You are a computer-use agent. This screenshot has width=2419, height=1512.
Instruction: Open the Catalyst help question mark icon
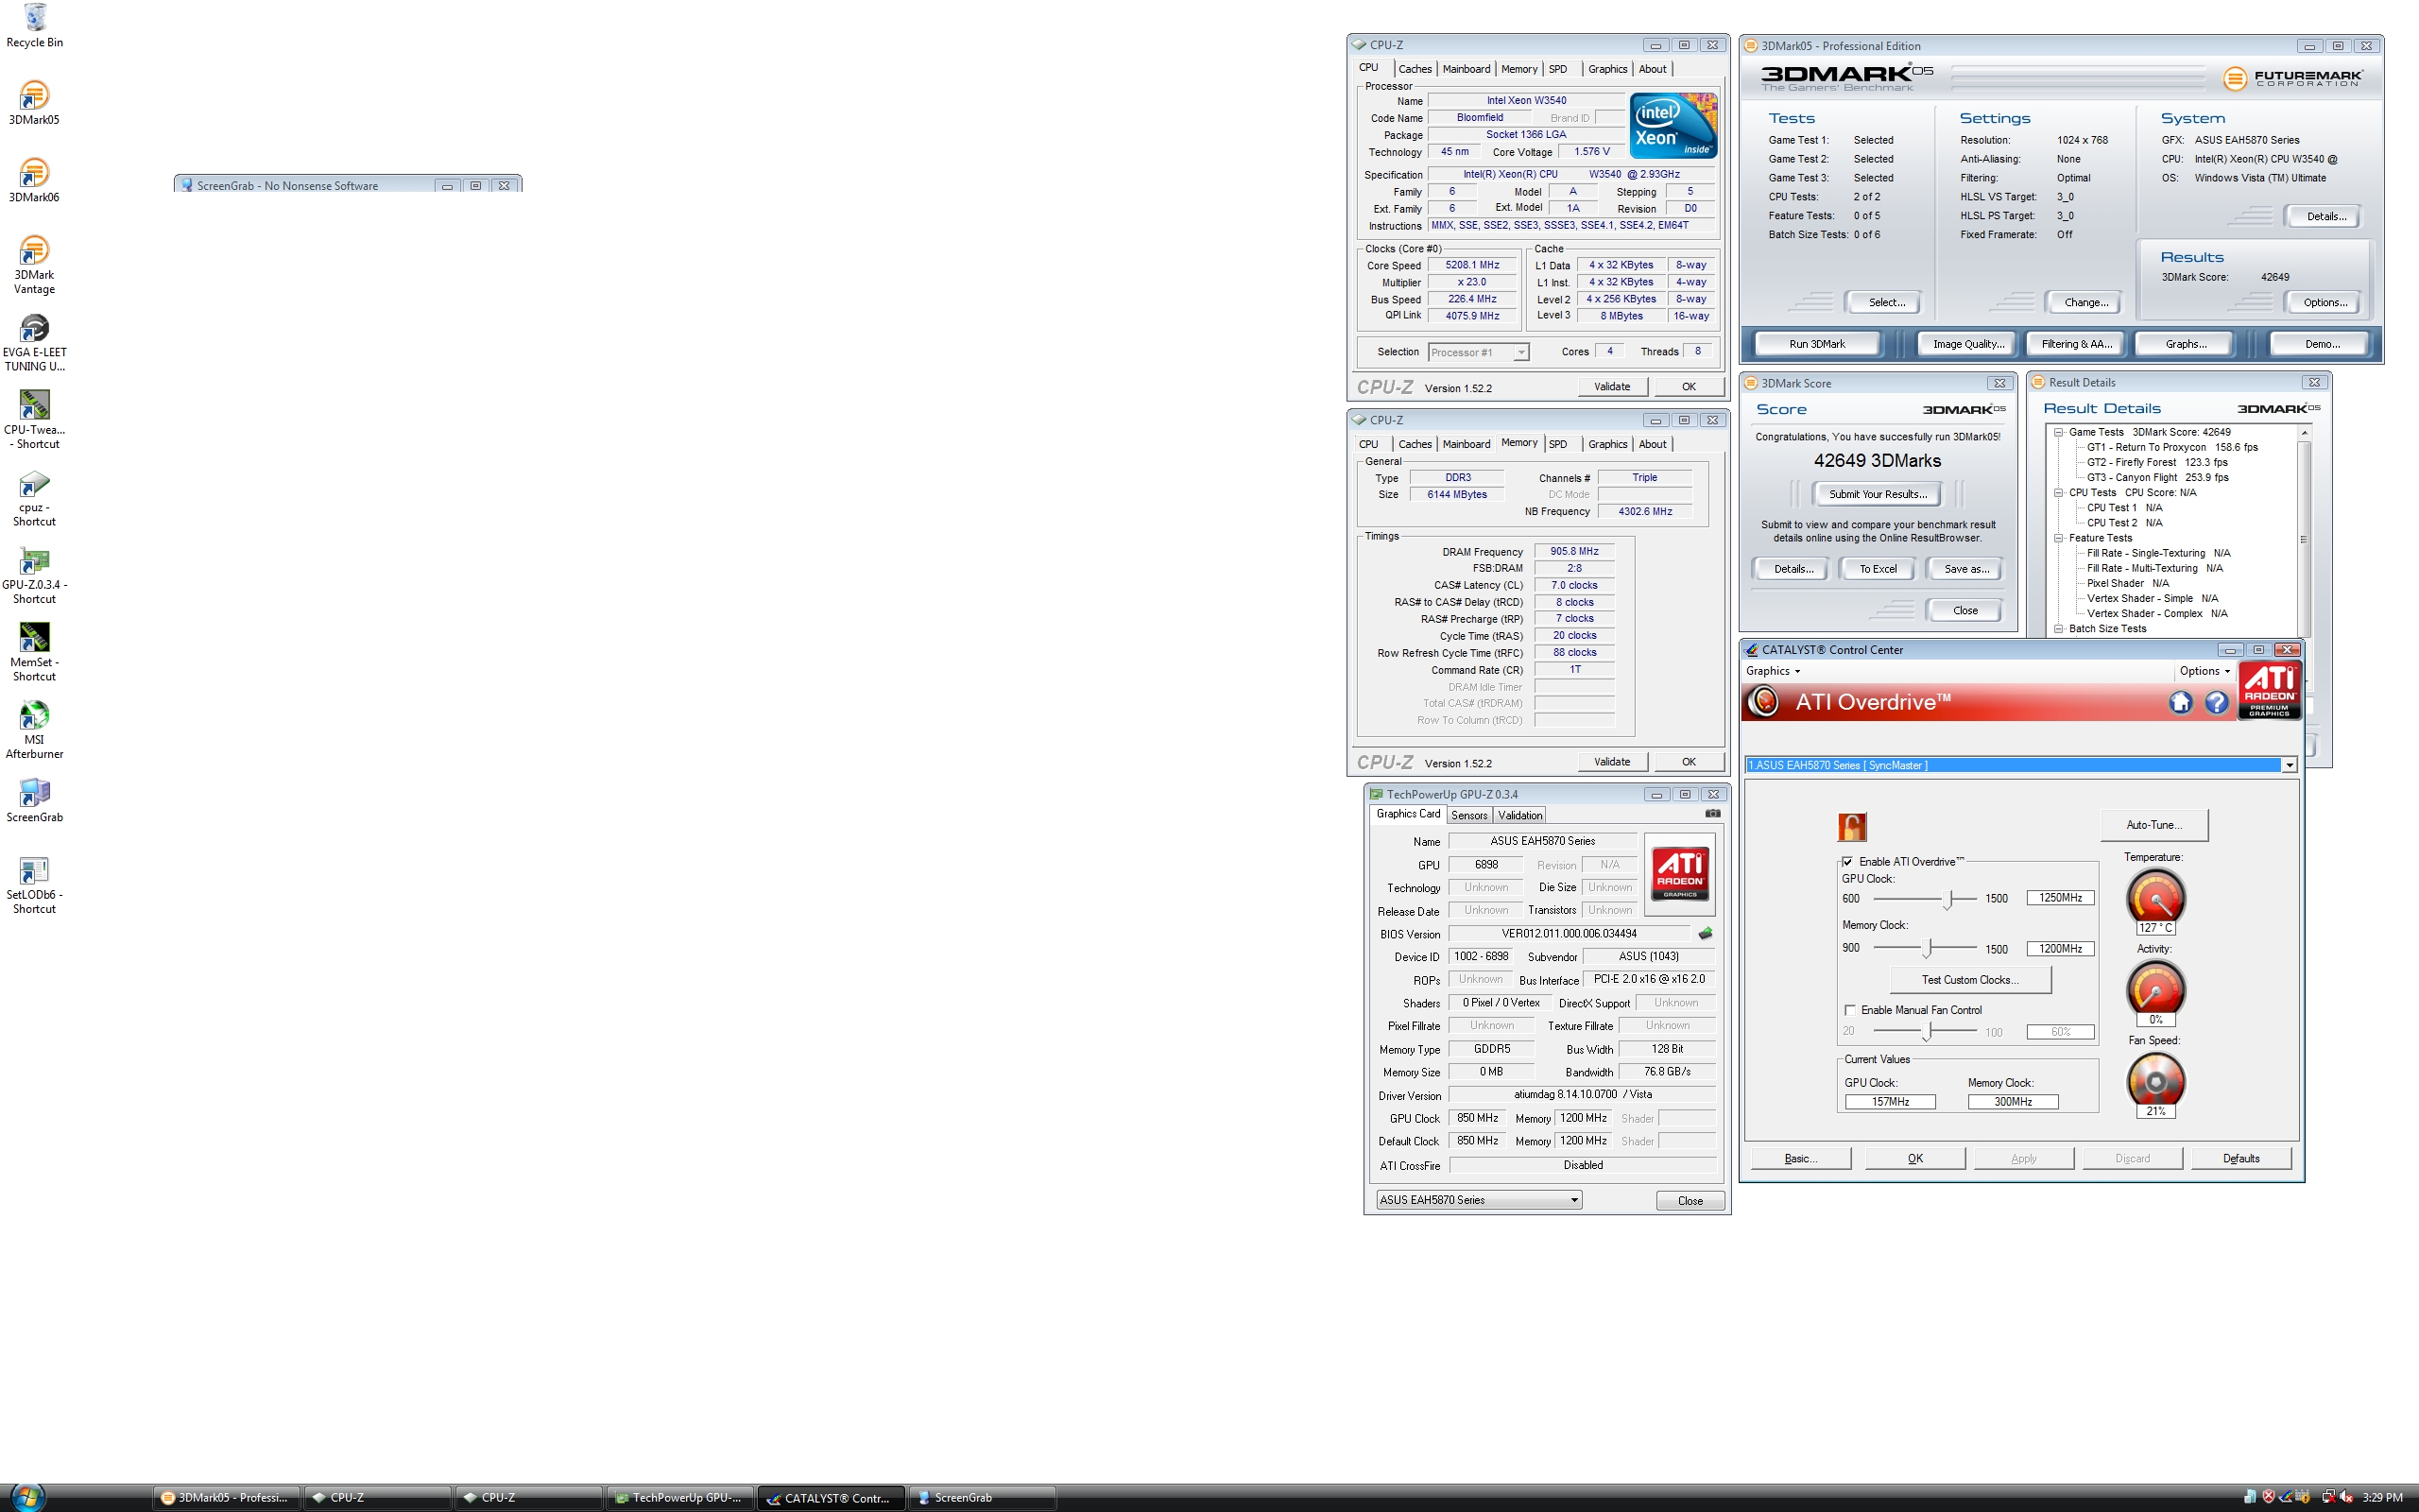2216,703
